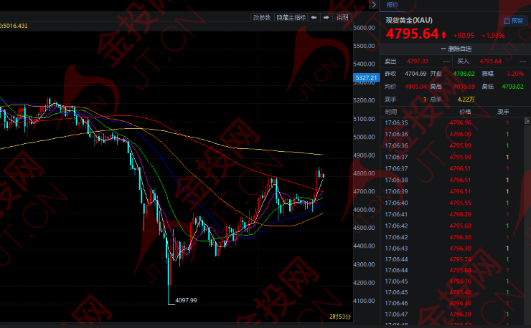Click the current price 4795.64
Screen dimensions: 531x328
click(412, 34)
